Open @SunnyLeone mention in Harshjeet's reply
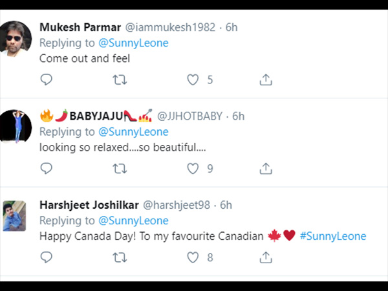Screen dimensions: 388x291 click(x=133, y=221)
